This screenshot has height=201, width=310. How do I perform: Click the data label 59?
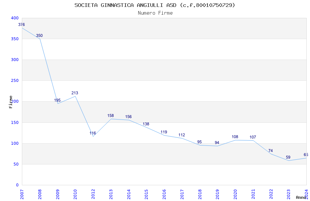point(288,157)
